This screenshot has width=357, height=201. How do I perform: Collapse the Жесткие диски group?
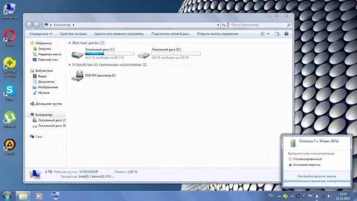pos(70,43)
